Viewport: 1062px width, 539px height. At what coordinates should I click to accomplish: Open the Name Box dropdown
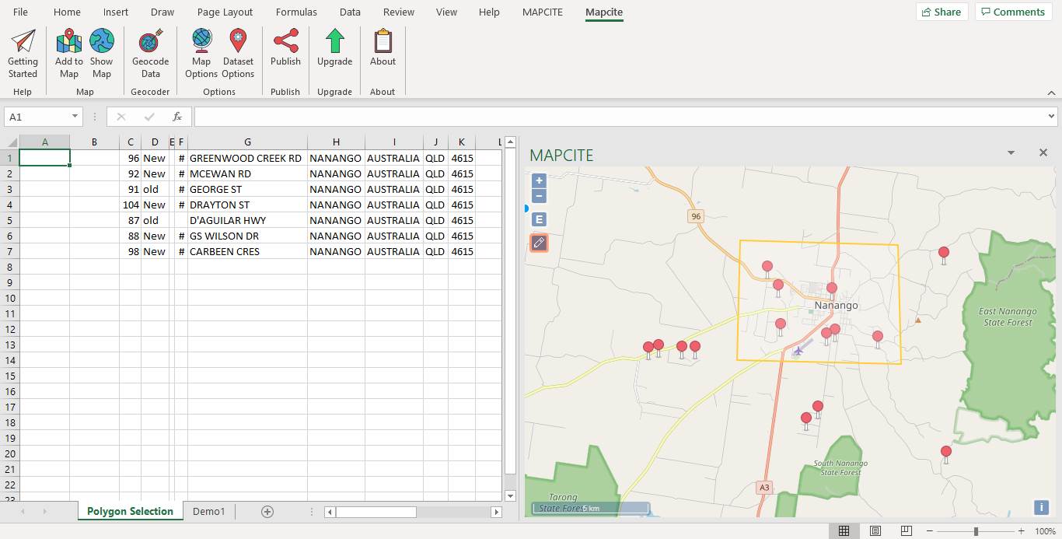click(x=75, y=116)
